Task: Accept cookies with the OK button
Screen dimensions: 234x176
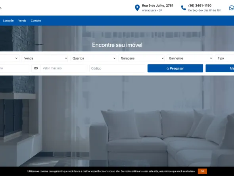Action: [x=202, y=171]
